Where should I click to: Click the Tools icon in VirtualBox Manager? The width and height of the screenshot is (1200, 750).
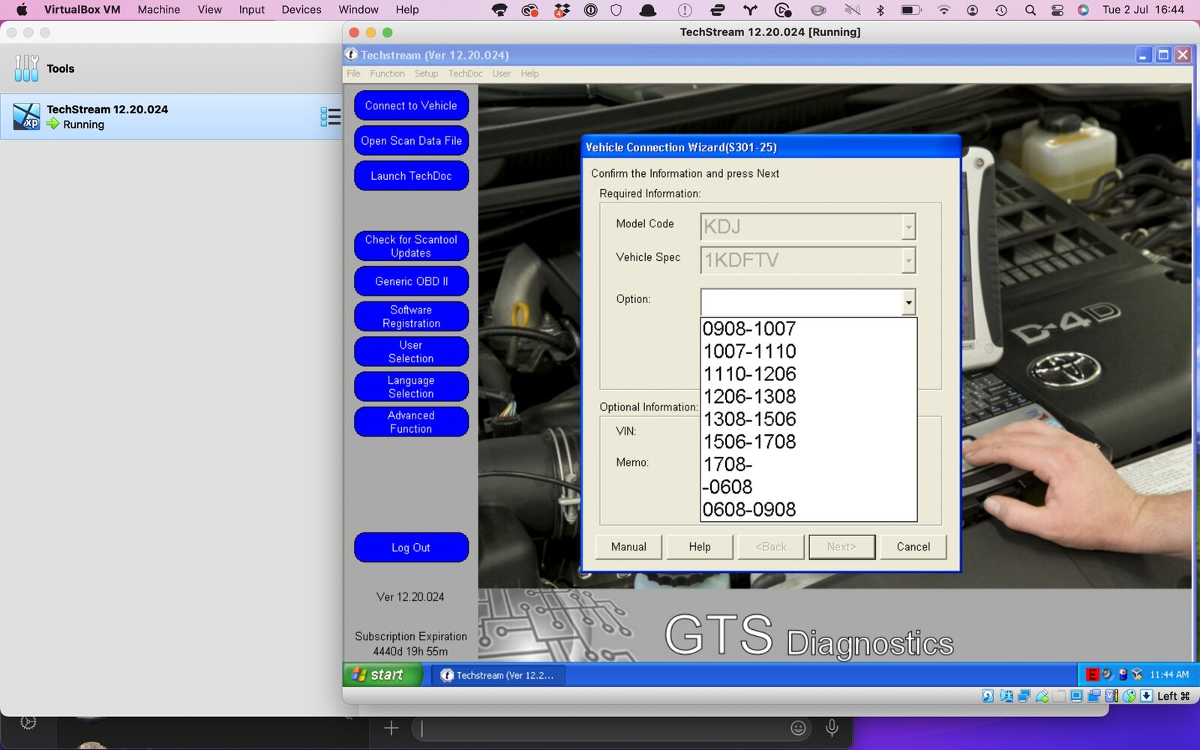[26, 68]
